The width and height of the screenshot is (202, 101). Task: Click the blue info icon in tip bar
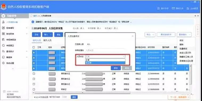(33, 22)
